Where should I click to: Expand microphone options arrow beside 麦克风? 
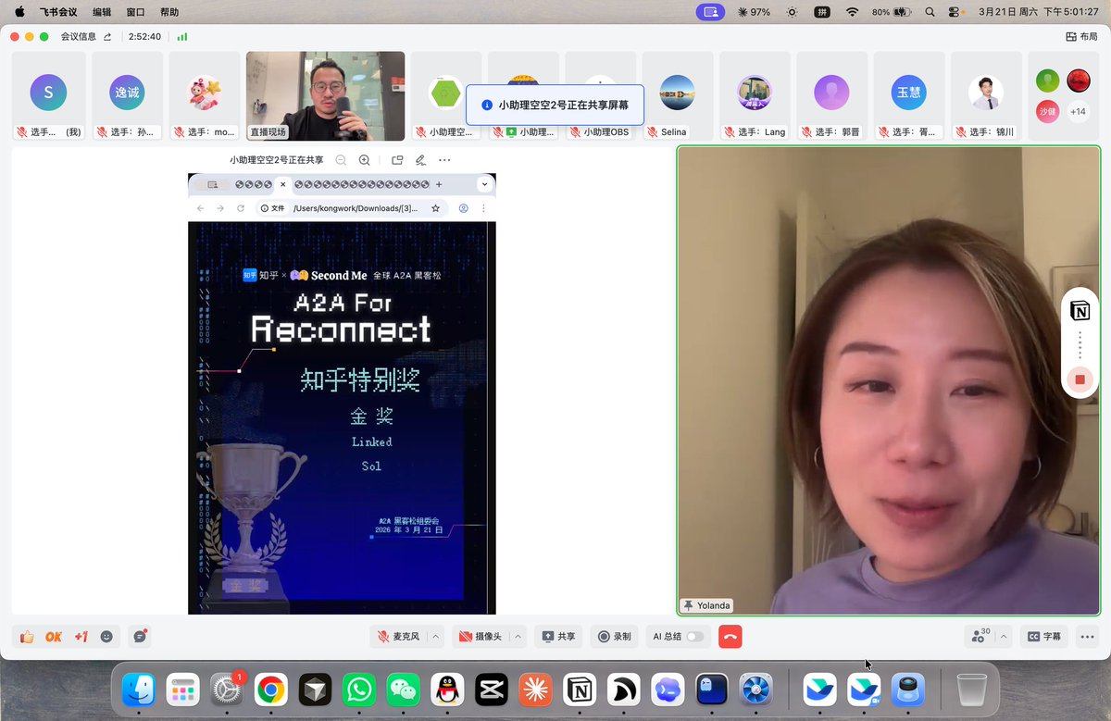[x=436, y=637]
